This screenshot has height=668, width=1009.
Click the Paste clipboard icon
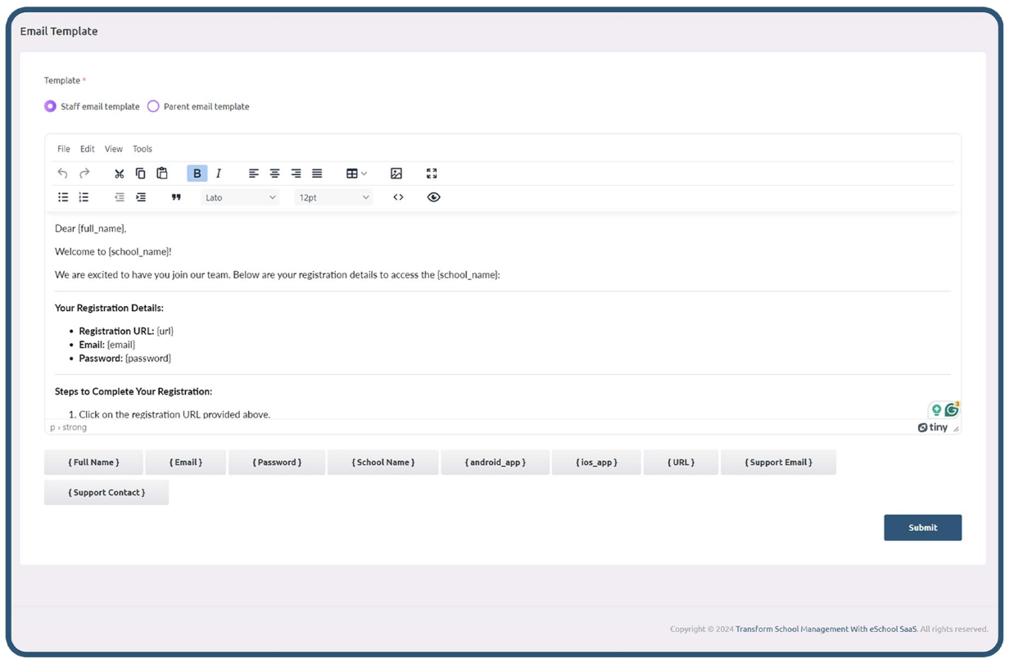pyautogui.click(x=162, y=174)
